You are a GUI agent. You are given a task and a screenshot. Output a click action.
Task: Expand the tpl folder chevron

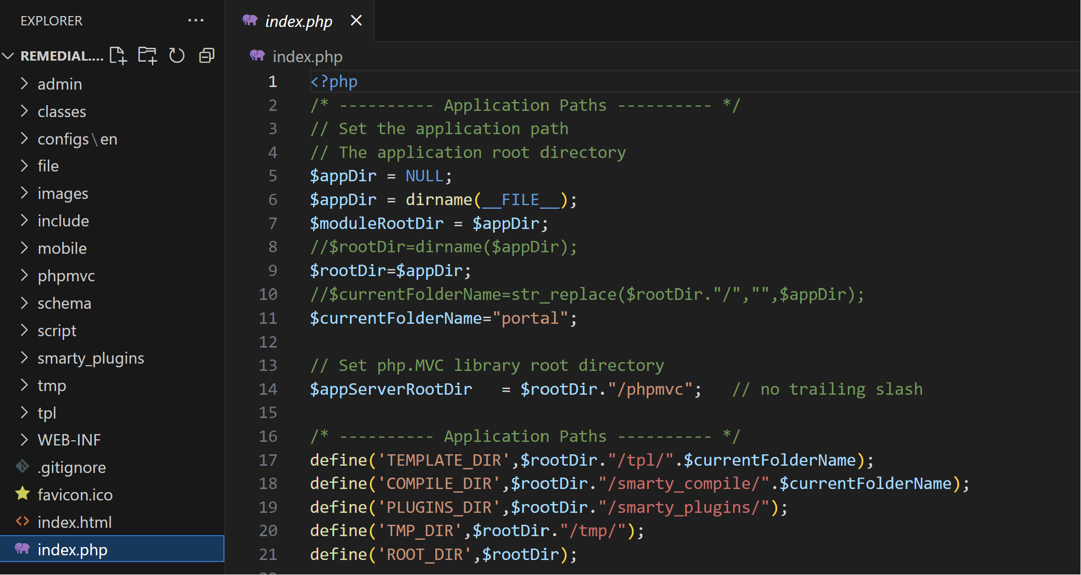point(24,412)
